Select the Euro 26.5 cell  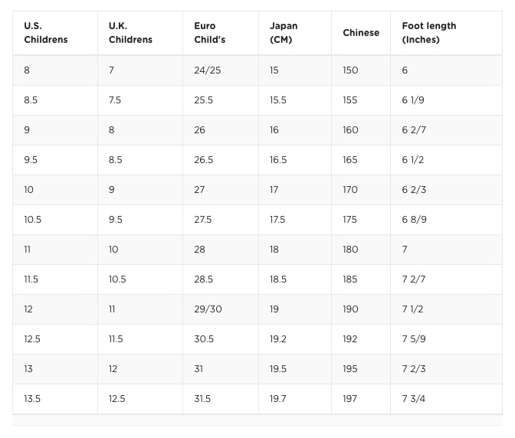click(203, 160)
